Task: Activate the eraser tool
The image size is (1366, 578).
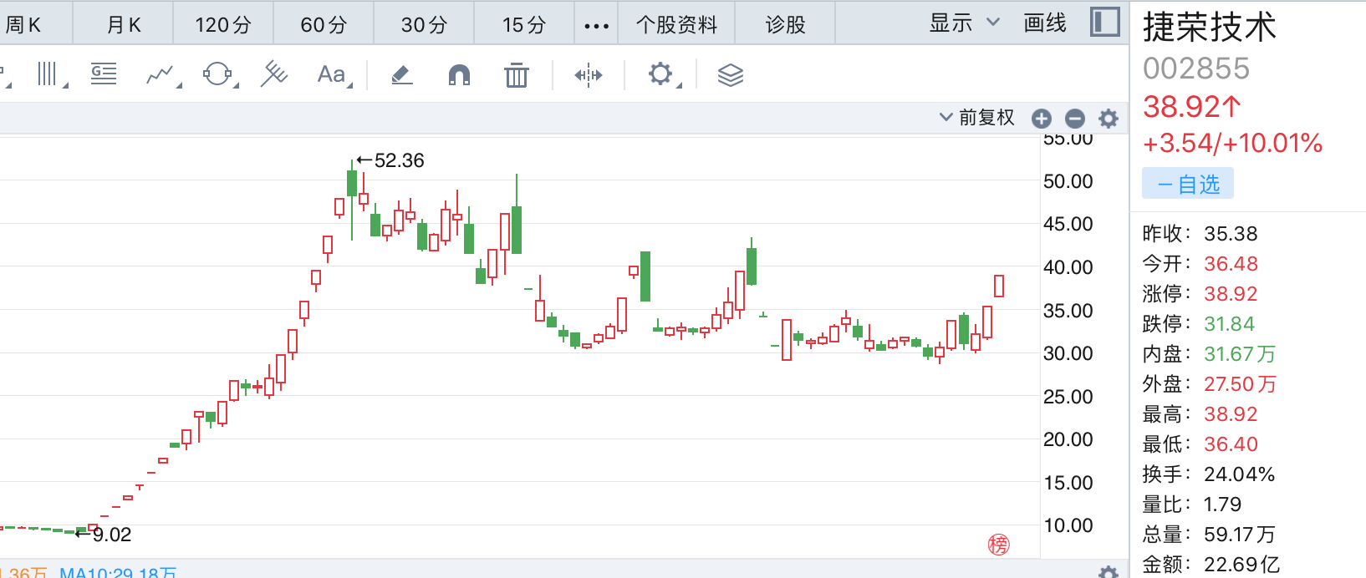Action: [402, 75]
